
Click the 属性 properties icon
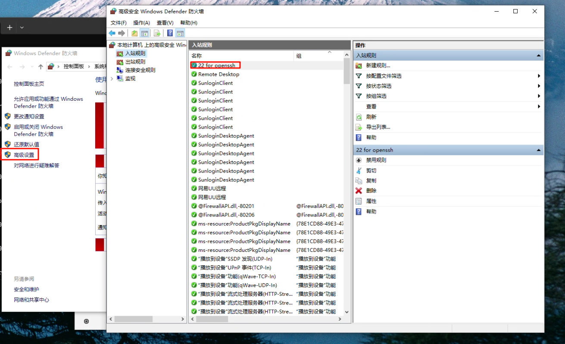(x=359, y=201)
